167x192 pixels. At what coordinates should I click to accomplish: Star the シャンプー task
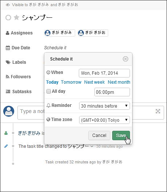pos(16,17)
